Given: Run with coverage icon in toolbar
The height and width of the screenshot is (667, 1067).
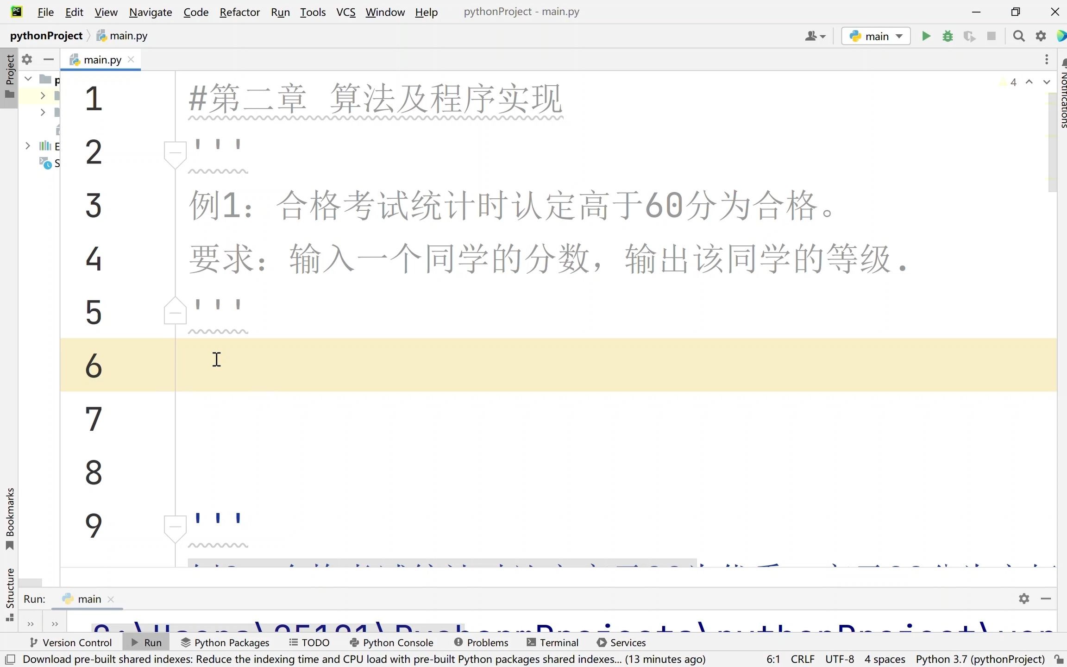Looking at the screenshot, I should [969, 36].
